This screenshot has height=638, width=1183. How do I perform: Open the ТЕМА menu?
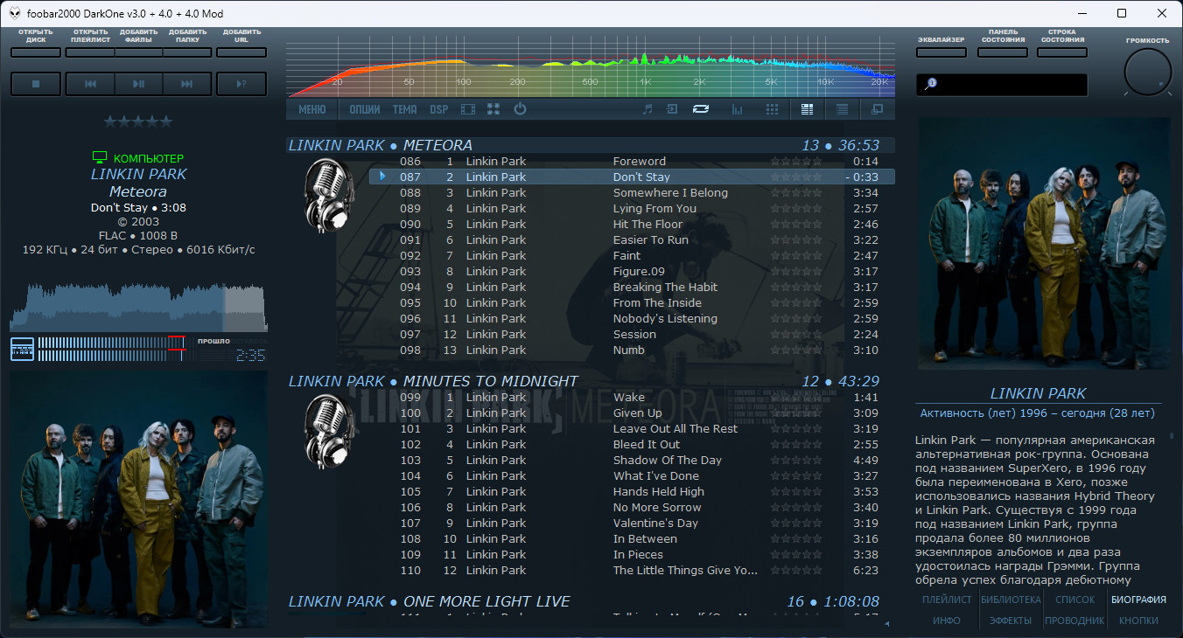coord(404,109)
